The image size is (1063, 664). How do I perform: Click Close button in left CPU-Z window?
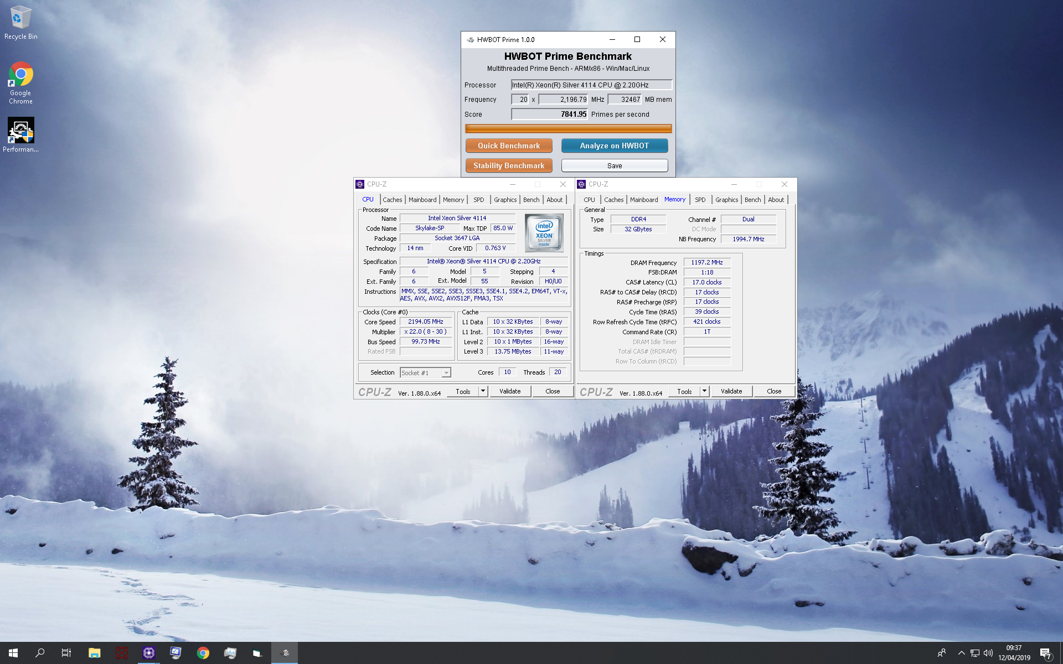coord(553,391)
